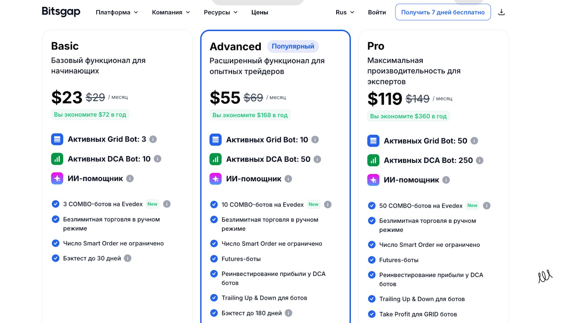Click checkmark beside Advanced Futures-боты
This screenshot has height=323, width=581.
pos(214,259)
